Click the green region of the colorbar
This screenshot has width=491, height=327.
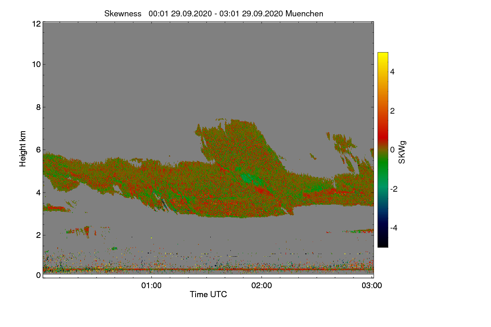383,170
